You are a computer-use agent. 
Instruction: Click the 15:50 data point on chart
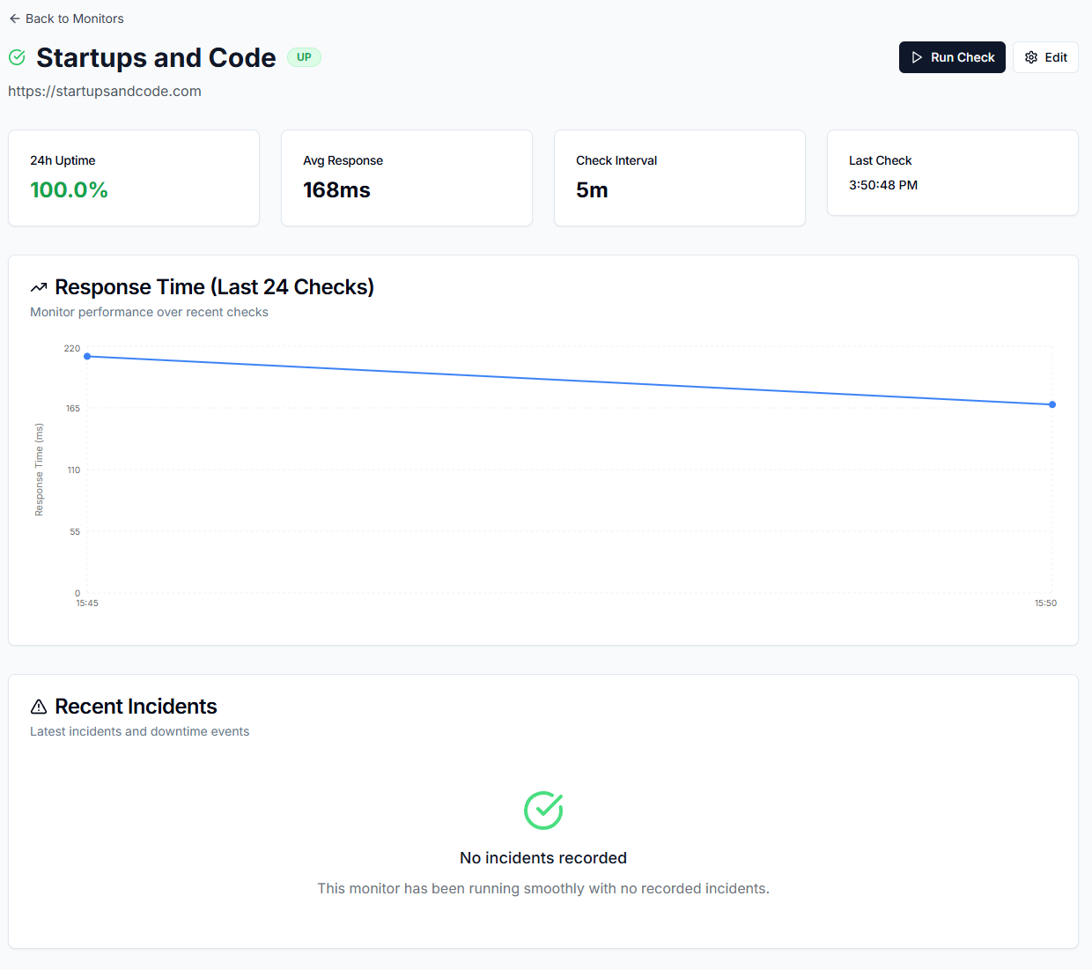point(1052,404)
